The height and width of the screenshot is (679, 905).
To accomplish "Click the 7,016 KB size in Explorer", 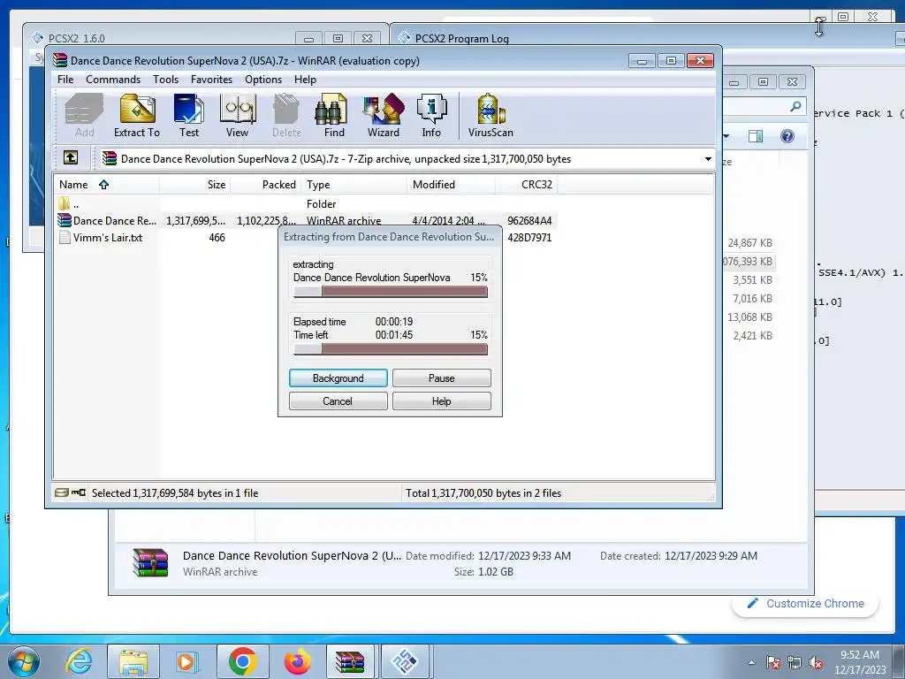I will (752, 299).
